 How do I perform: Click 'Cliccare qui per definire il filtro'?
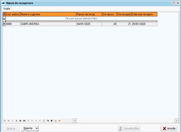(x=81, y=18)
